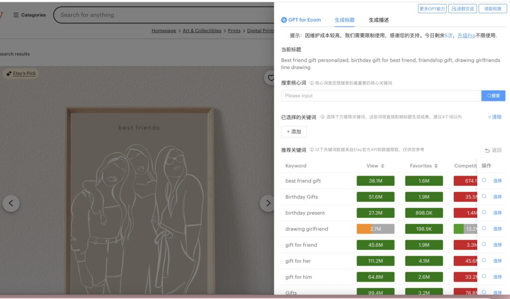This screenshot has width=510, height=299.
Task: Click search icon in 'birthday present' row
Action: pos(484,212)
